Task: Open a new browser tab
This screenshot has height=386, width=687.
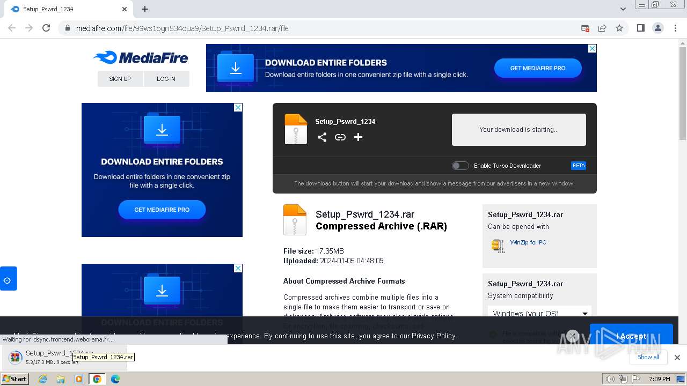Action: point(145,9)
